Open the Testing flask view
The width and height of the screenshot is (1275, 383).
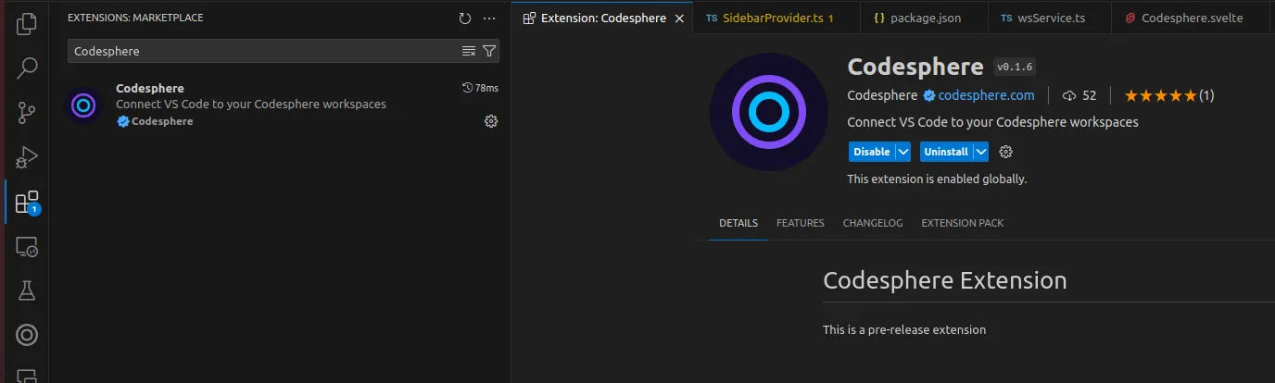pos(27,291)
